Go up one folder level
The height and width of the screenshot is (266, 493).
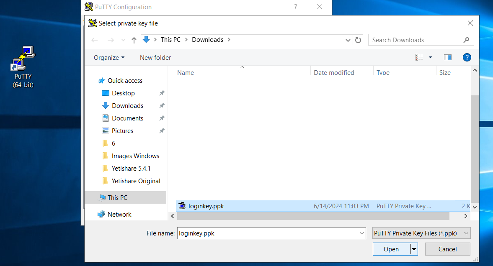pyautogui.click(x=134, y=40)
